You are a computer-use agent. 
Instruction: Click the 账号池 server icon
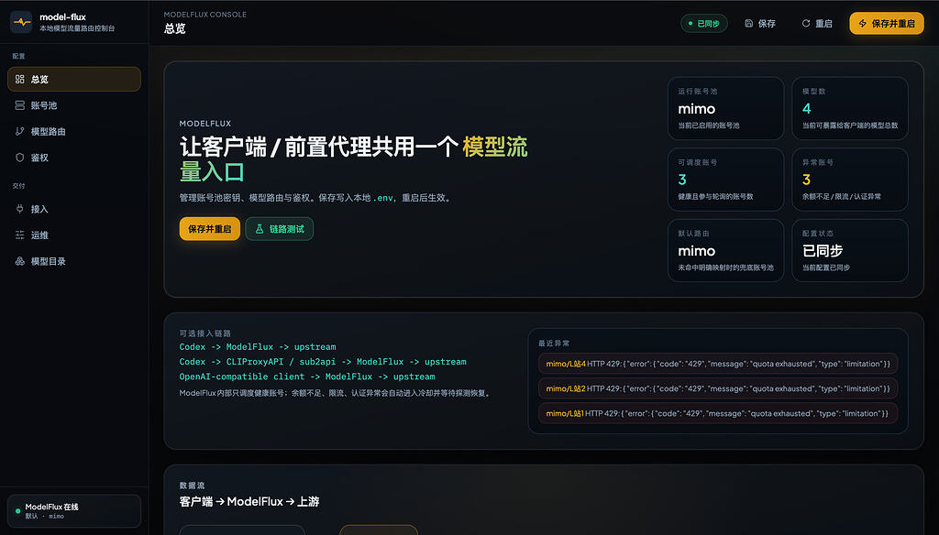tap(20, 105)
